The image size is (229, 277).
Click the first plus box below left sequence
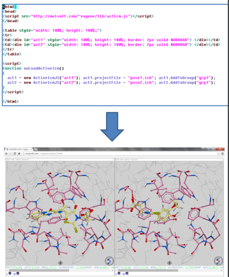pos(8,274)
